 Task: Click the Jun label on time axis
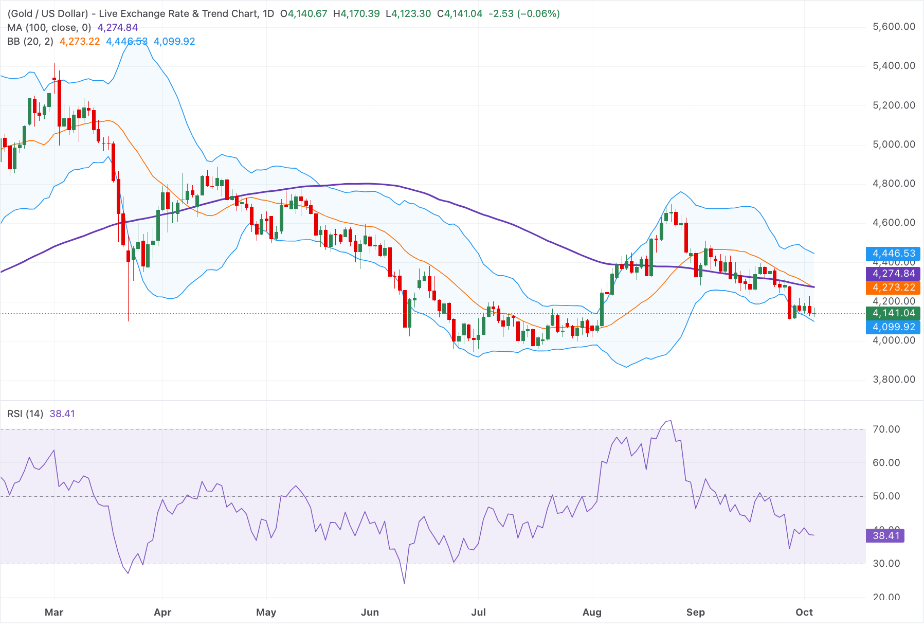pyautogui.click(x=370, y=612)
